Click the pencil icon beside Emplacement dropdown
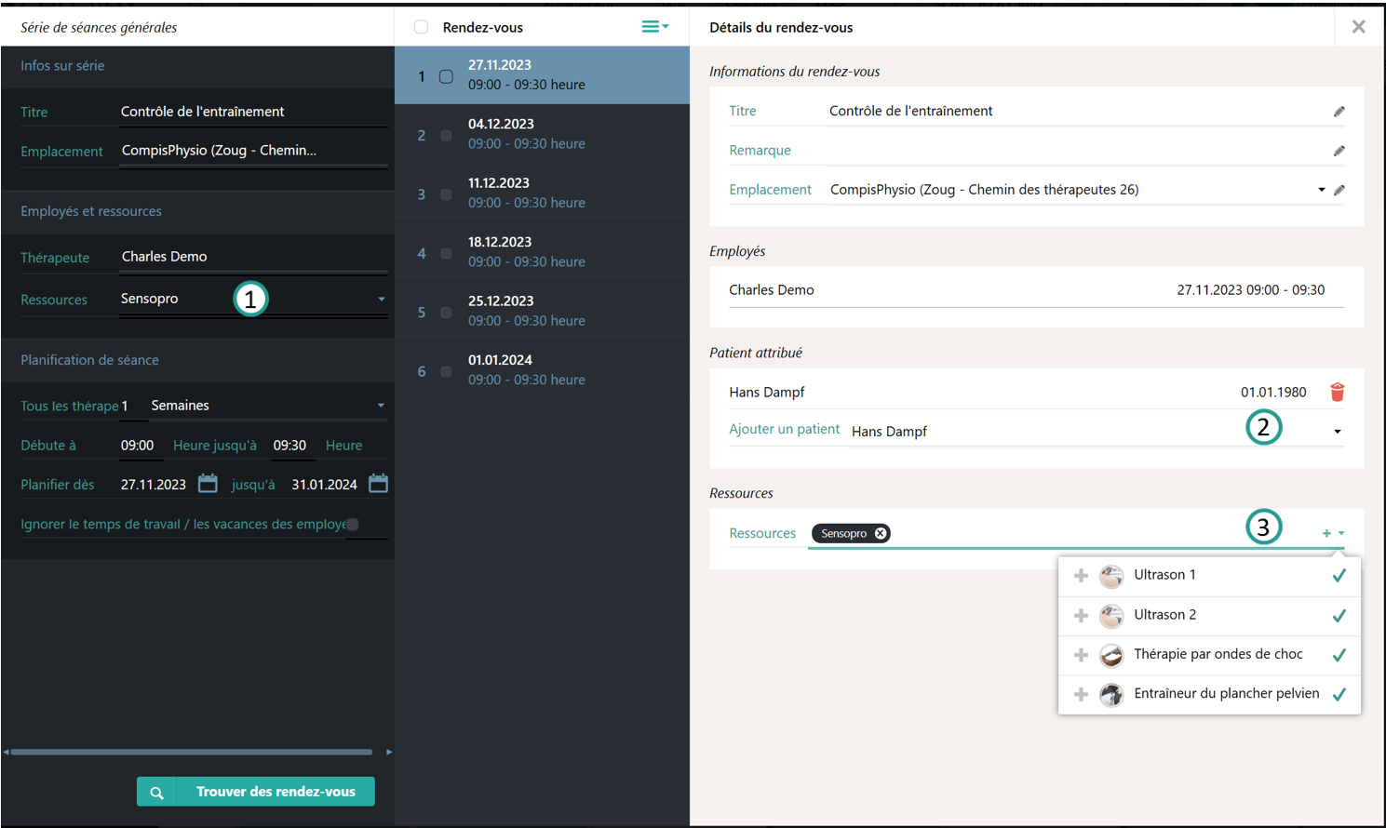 tap(1339, 190)
